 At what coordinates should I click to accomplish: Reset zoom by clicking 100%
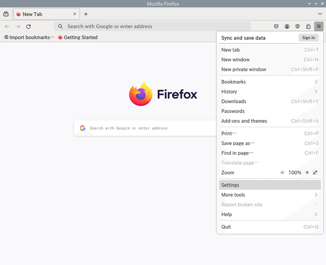(295, 172)
